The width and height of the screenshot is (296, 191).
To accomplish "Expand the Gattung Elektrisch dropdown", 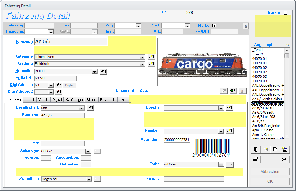I will 142,64.
